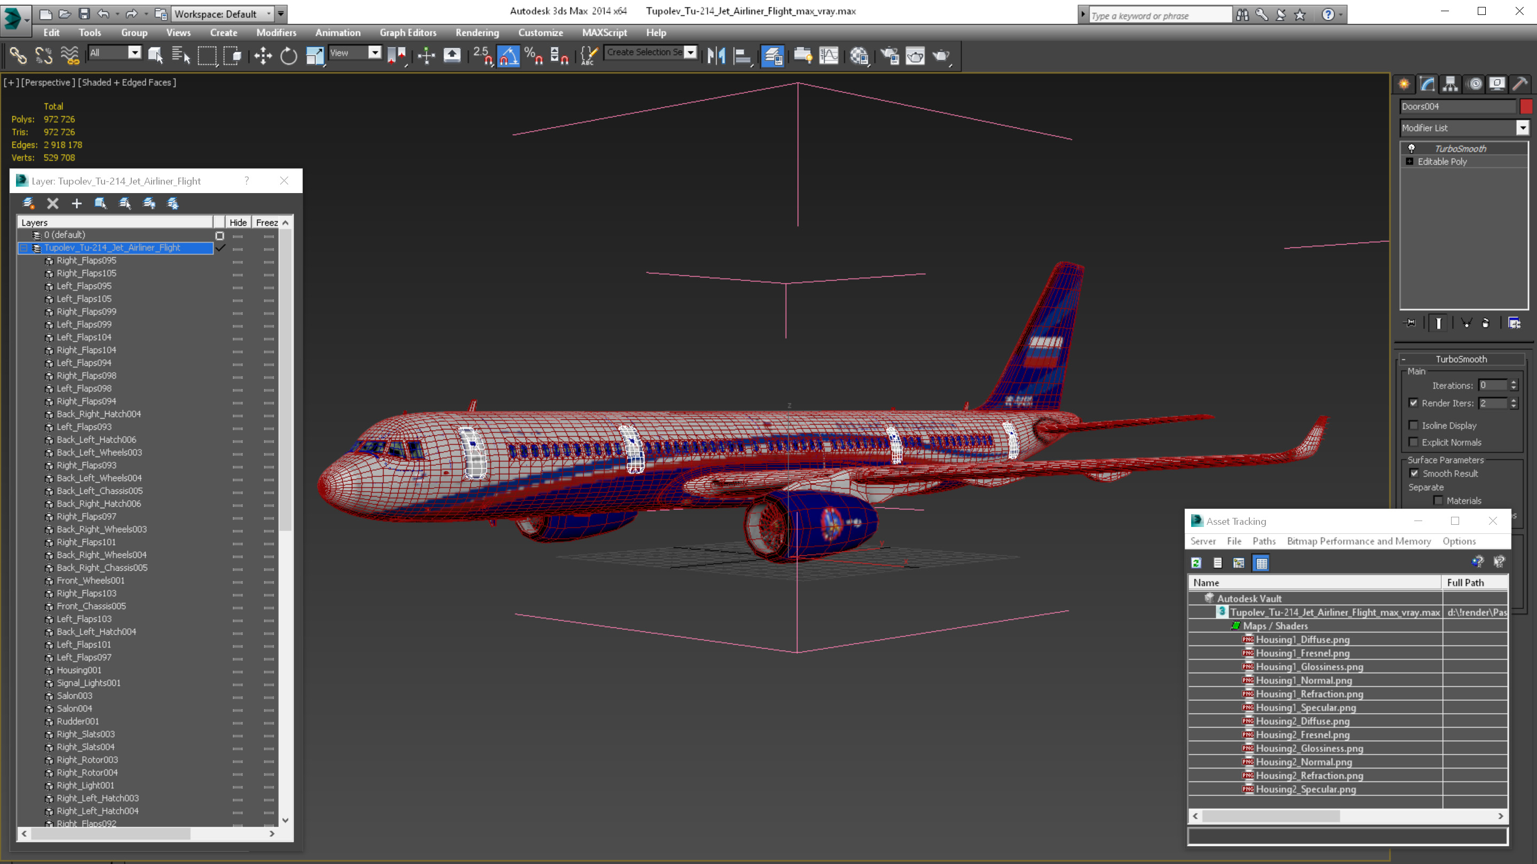Open the Hierarchy command panel tab
Viewport: 1537px width, 864px height.
pos(1451,84)
